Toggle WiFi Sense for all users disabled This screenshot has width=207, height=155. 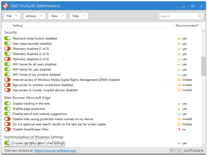[x=8, y=64]
